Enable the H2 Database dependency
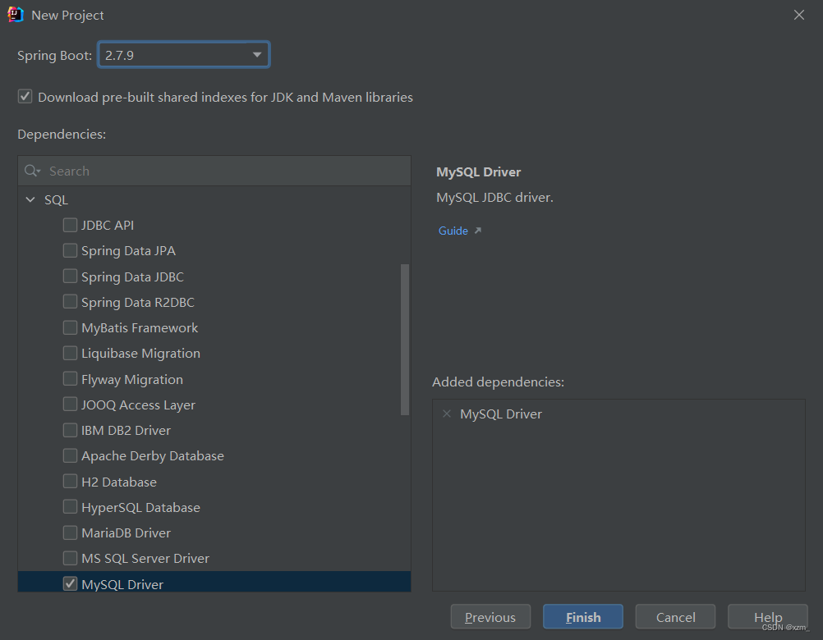 pyautogui.click(x=71, y=482)
